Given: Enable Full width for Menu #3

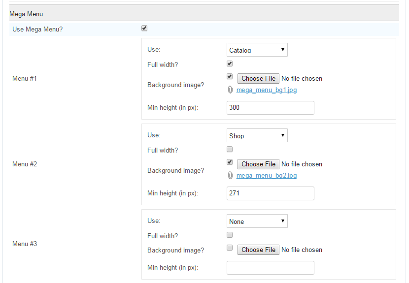Looking at the screenshot, I should [230, 235].
